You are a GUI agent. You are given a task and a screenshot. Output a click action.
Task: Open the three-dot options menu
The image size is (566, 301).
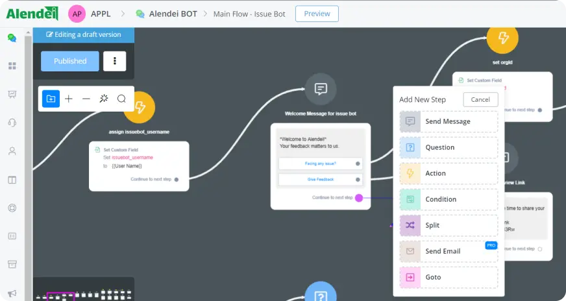(x=115, y=61)
